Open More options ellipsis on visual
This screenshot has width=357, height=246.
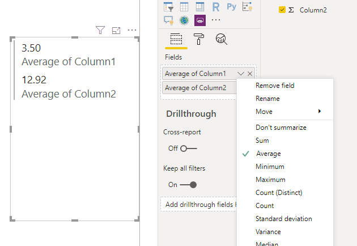click(x=132, y=30)
